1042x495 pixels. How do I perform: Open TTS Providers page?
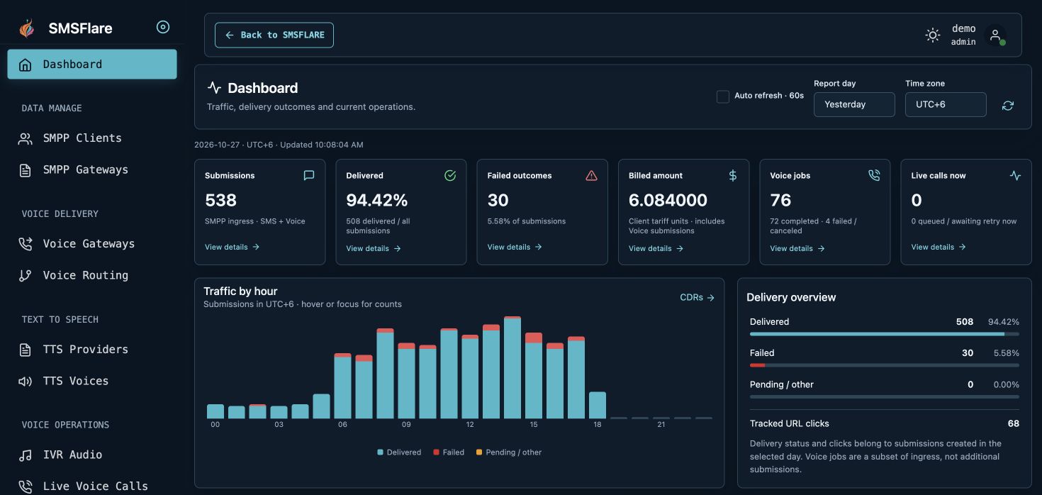(x=92, y=350)
